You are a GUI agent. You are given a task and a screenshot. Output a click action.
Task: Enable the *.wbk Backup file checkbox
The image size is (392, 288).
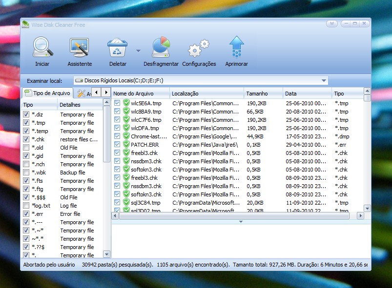tap(26, 172)
